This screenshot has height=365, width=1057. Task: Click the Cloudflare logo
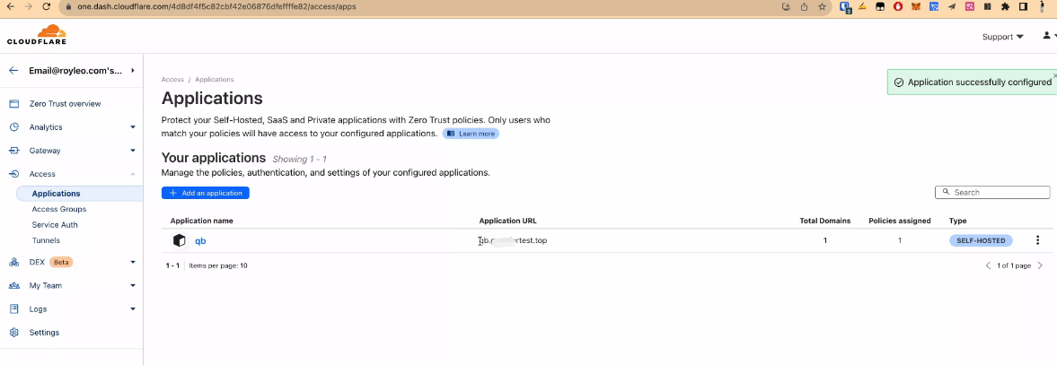point(37,36)
